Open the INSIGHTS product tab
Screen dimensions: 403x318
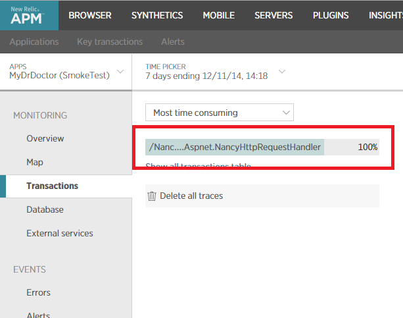[386, 15]
